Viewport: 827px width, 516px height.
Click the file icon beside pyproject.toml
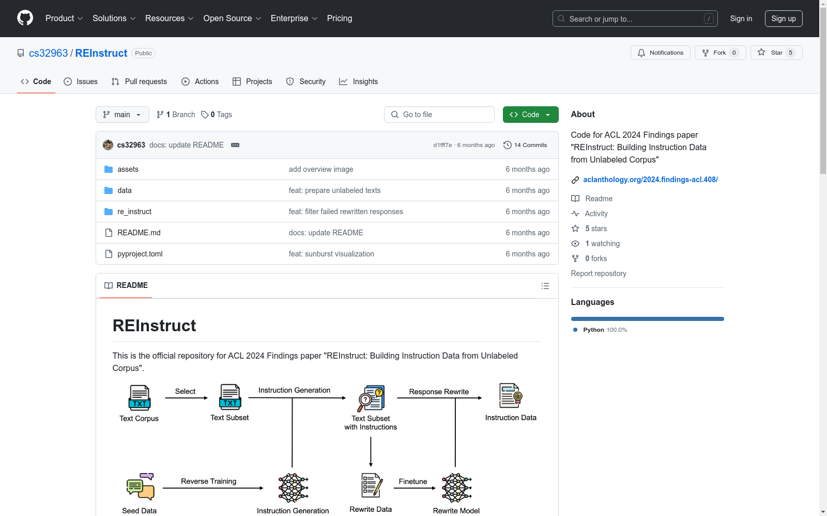pos(109,254)
